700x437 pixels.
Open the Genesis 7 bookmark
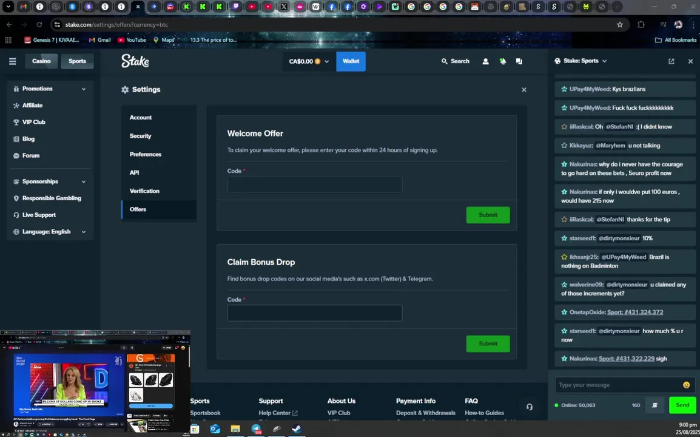click(x=52, y=40)
